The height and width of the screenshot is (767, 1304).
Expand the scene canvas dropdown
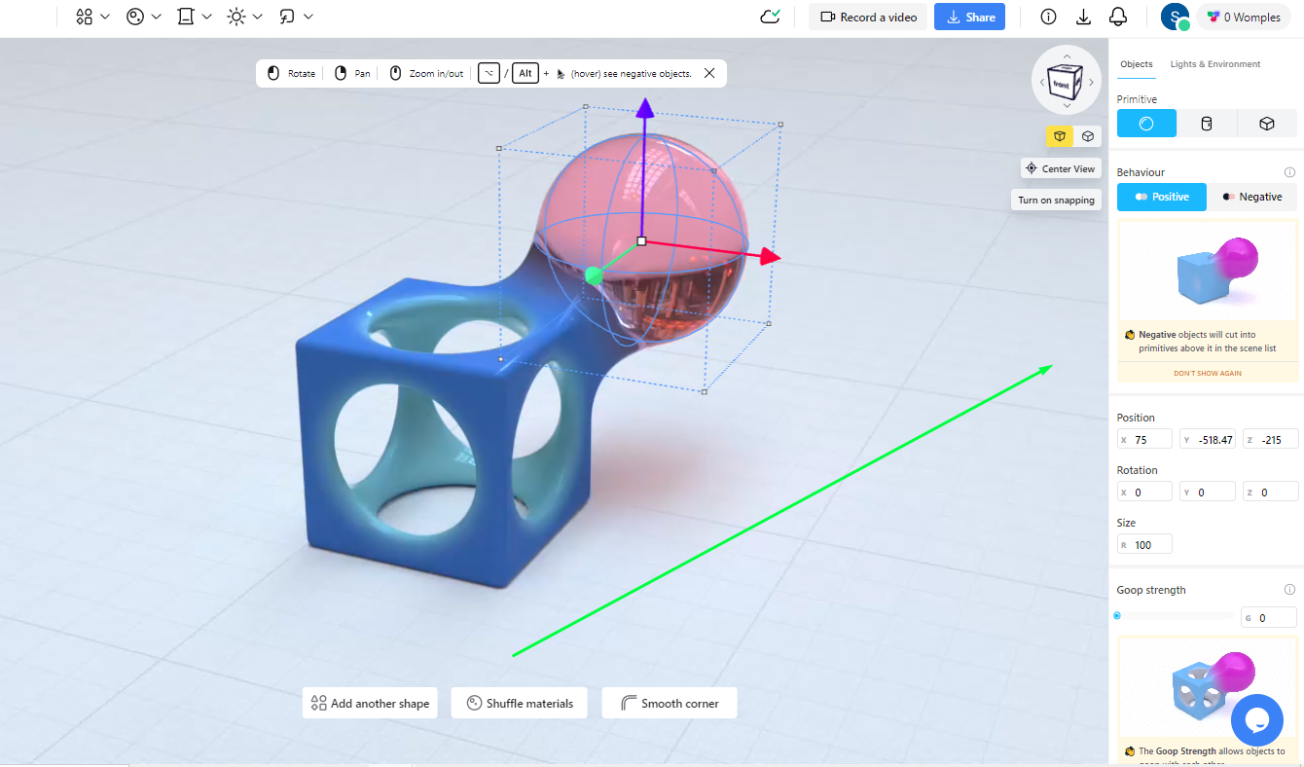(195, 17)
